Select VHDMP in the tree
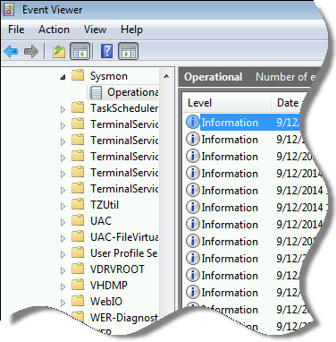The image size is (336, 342). click(x=109, y=286)
